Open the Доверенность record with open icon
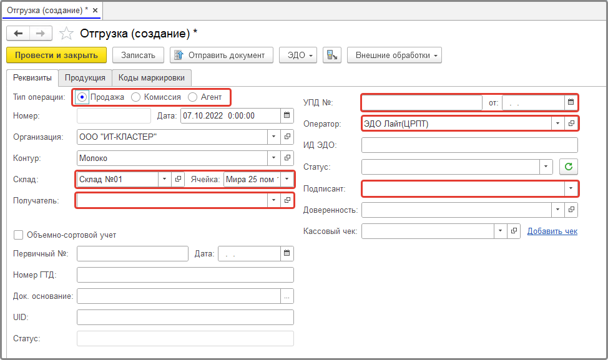The width and height of the screenshot is (608, 360). [x=571, y=210]
